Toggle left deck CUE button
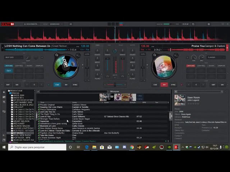Image resolution: width=230 pixels, height=172 pixels. (57, 85)
